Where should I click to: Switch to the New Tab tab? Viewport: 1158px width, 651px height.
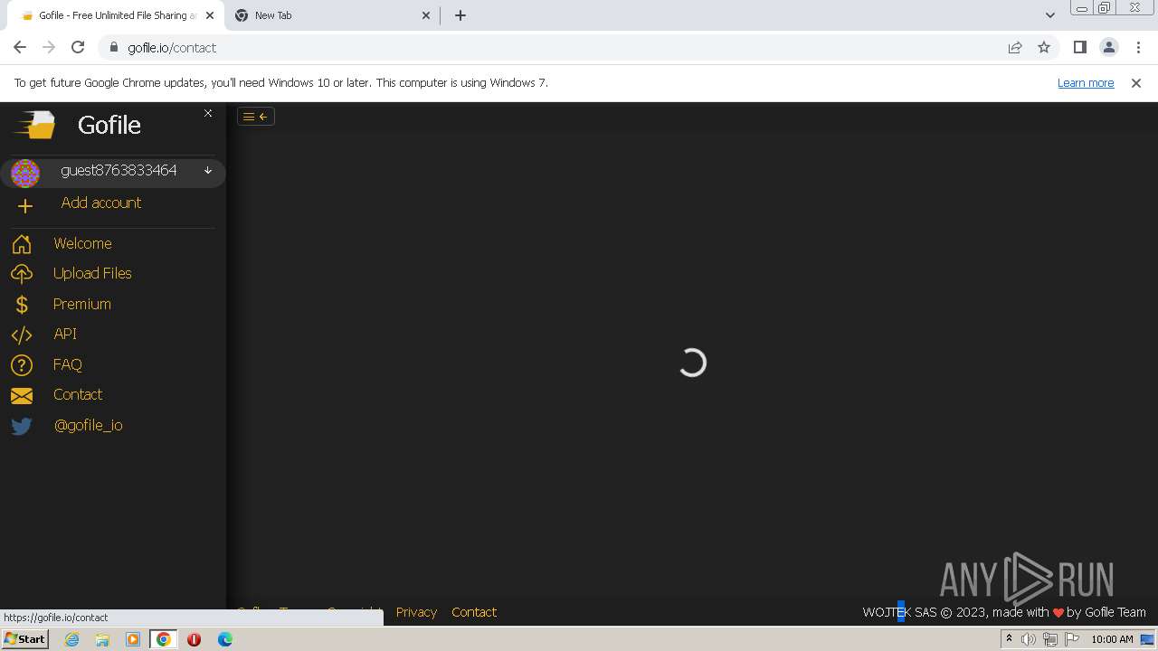click(333, 15)
